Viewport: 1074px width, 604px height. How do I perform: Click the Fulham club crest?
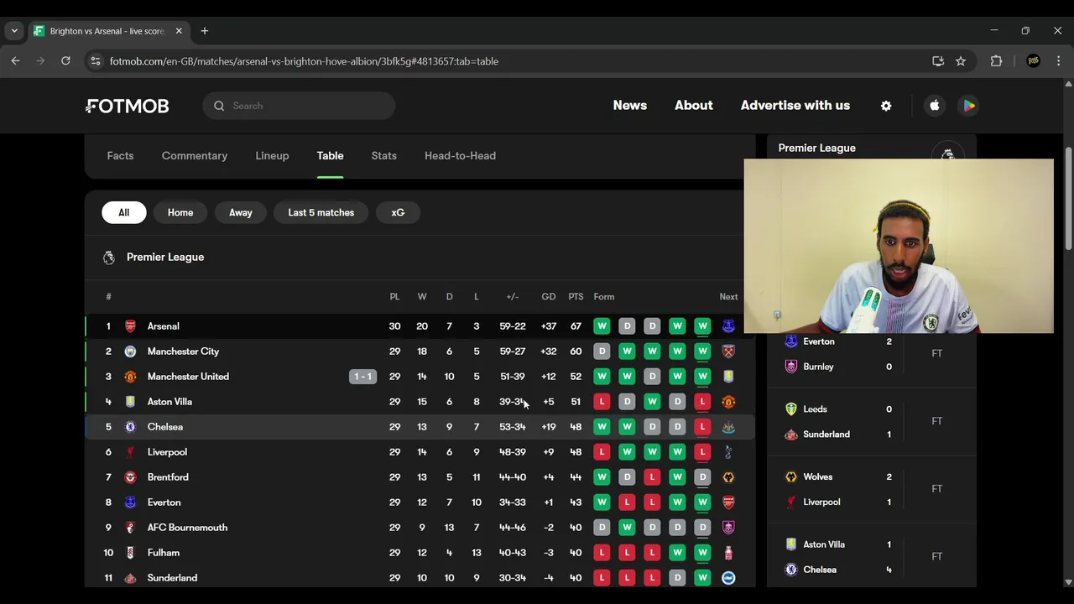[130, 553]
